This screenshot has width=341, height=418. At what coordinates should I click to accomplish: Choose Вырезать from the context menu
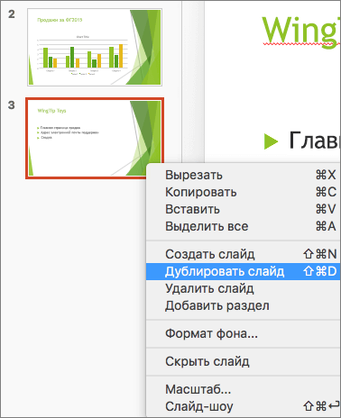243,175
